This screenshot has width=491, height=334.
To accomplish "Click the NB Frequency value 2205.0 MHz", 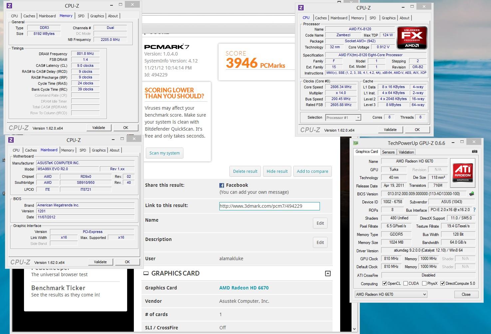I will pos(110,40).
